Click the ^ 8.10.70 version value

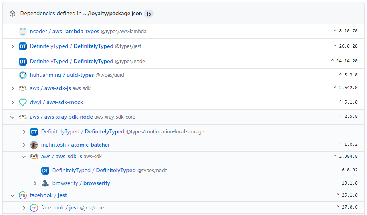coord(346,31)
